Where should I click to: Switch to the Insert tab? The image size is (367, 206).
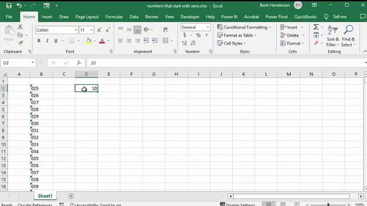pos(47,17)
